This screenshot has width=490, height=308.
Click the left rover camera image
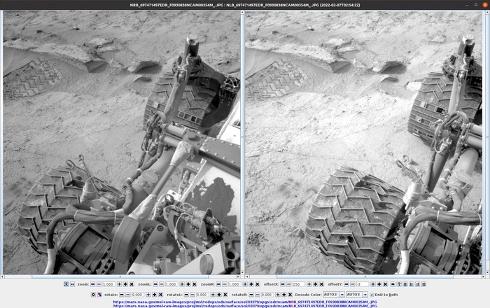coord(122,143)
